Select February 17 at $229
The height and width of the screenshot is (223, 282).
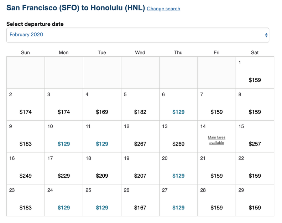click(64, 176)
